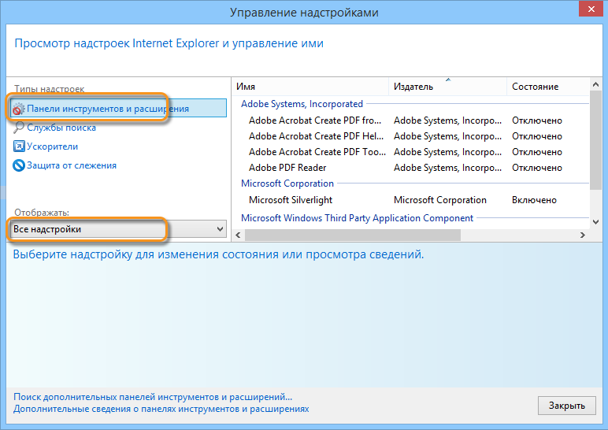Click the vertical scrollbar down arrow
The image size is (608, 430).
pyautogui.click(x=595, y=222)
